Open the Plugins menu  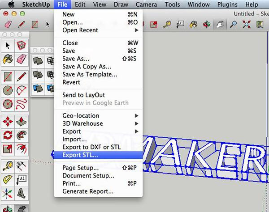[227, 4]
